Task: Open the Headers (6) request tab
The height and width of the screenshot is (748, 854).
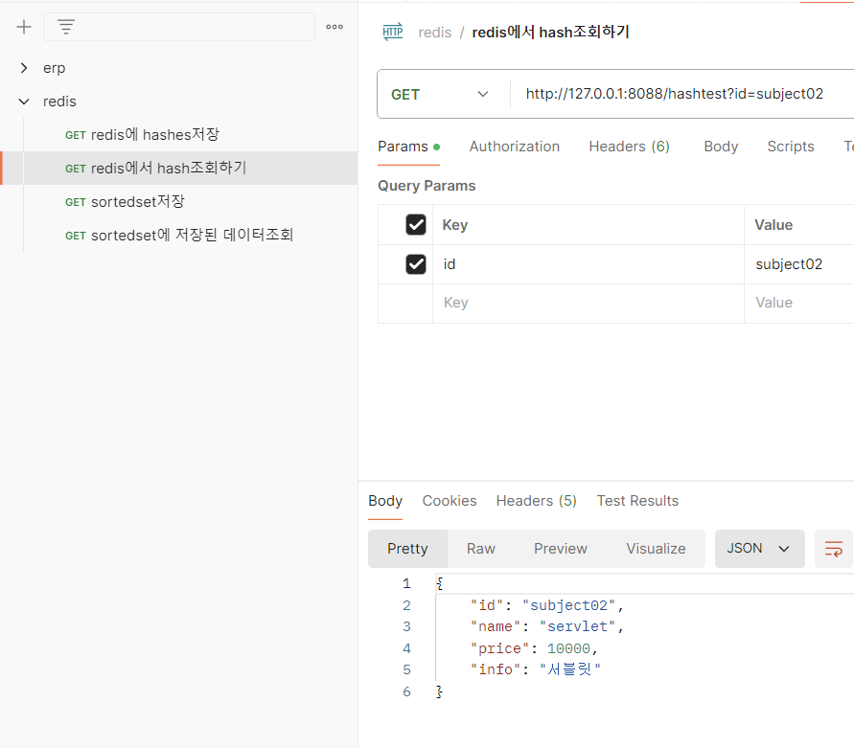Action: (629, 147)
